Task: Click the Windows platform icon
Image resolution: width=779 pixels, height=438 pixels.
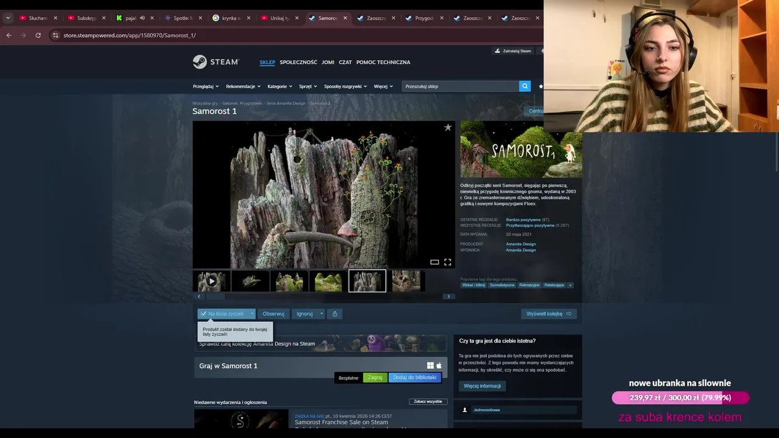Action: 430,366
